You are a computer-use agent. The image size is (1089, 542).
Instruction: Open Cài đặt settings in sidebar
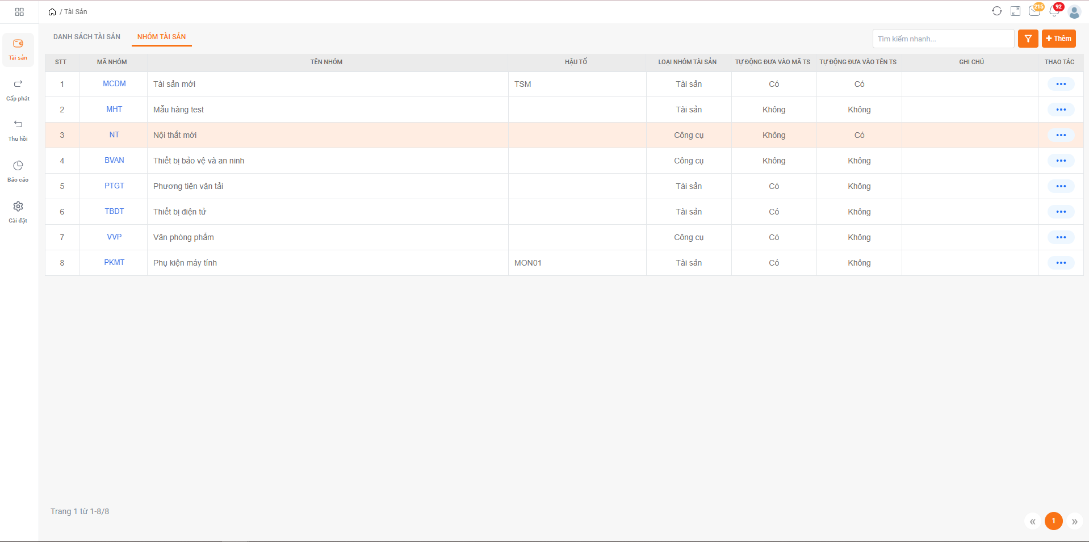(x=18, y=212)
